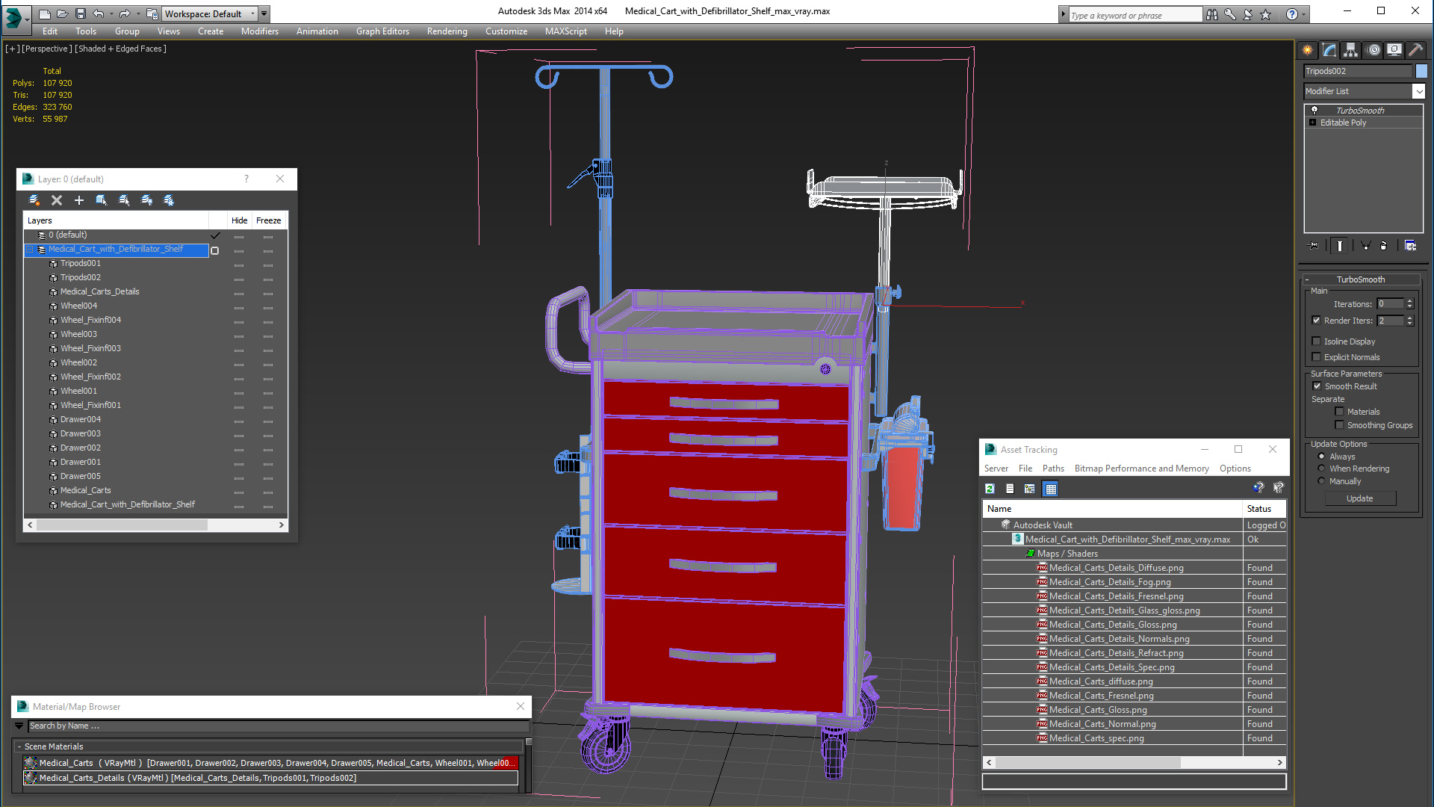This screenshot has width=1434, height=807.
Task: Click Add new layer plus icon
Action: (79, 200)
